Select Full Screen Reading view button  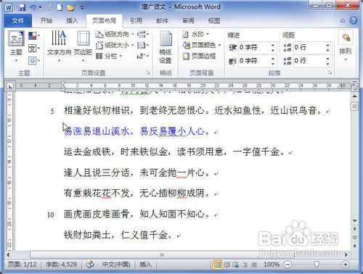tap(227, 265)
